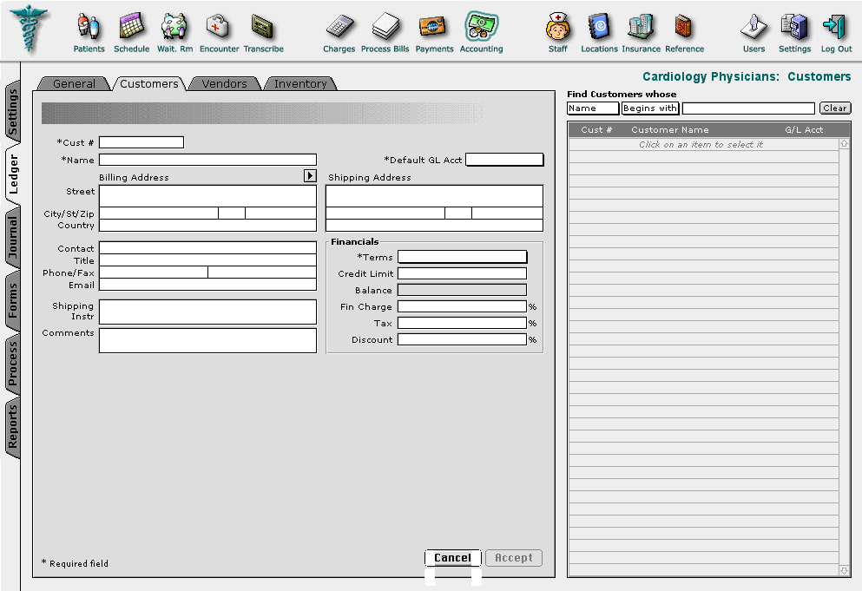Open the Transcribe icon
862x591 pixels.
coord(263,33)
